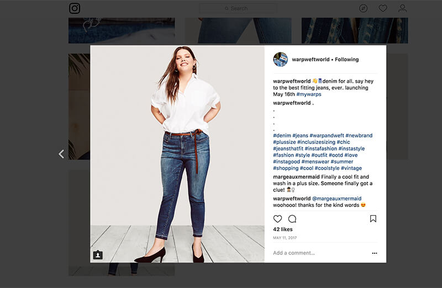Open the #instafashion hashtag
The height and width of the screenshot is (288, 442).
coord(321,148)
